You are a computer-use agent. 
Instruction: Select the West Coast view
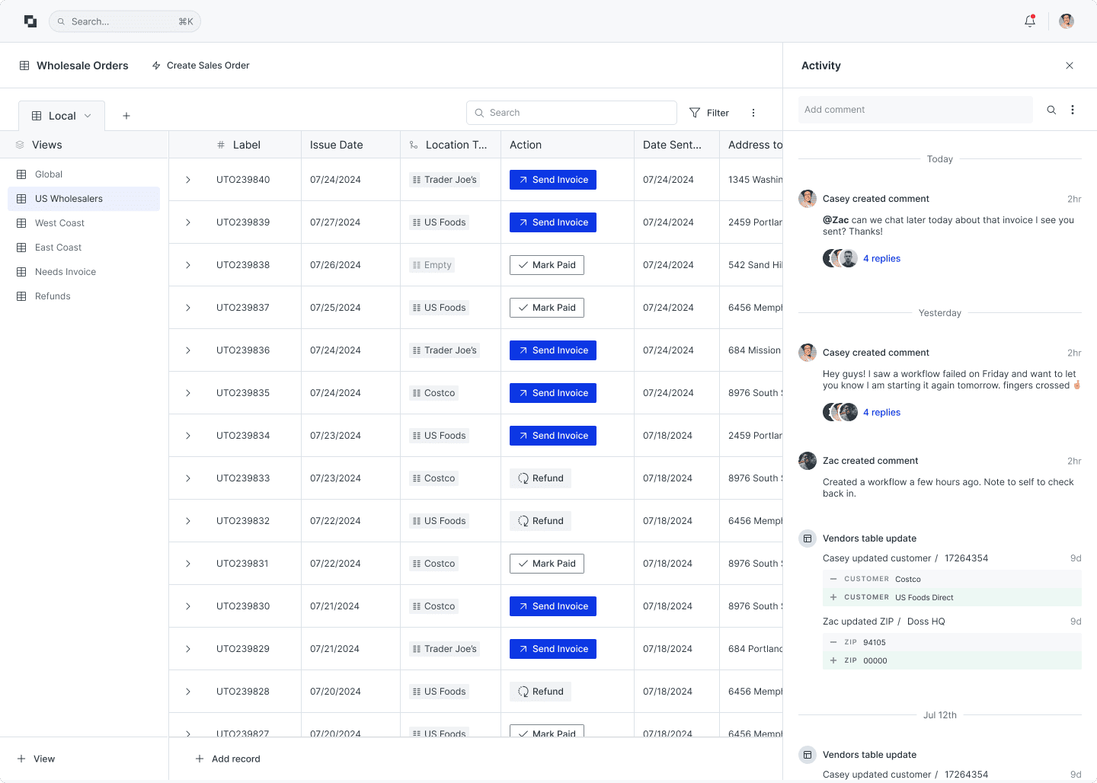(84, 223)
